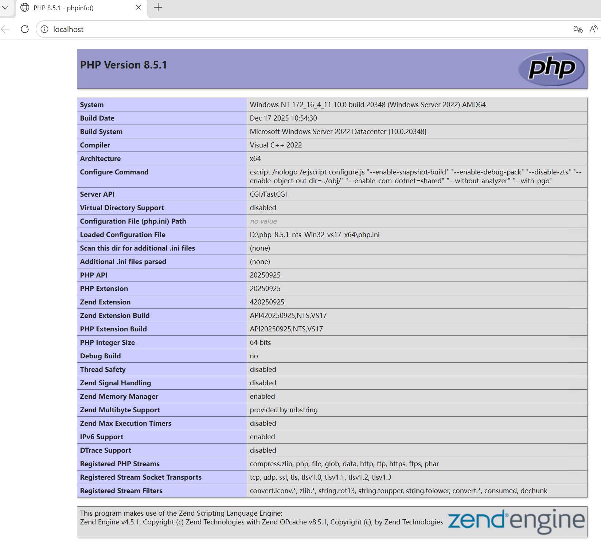Click Zend Multibyte Support label
601x547 pixels.
coord(120,410)
